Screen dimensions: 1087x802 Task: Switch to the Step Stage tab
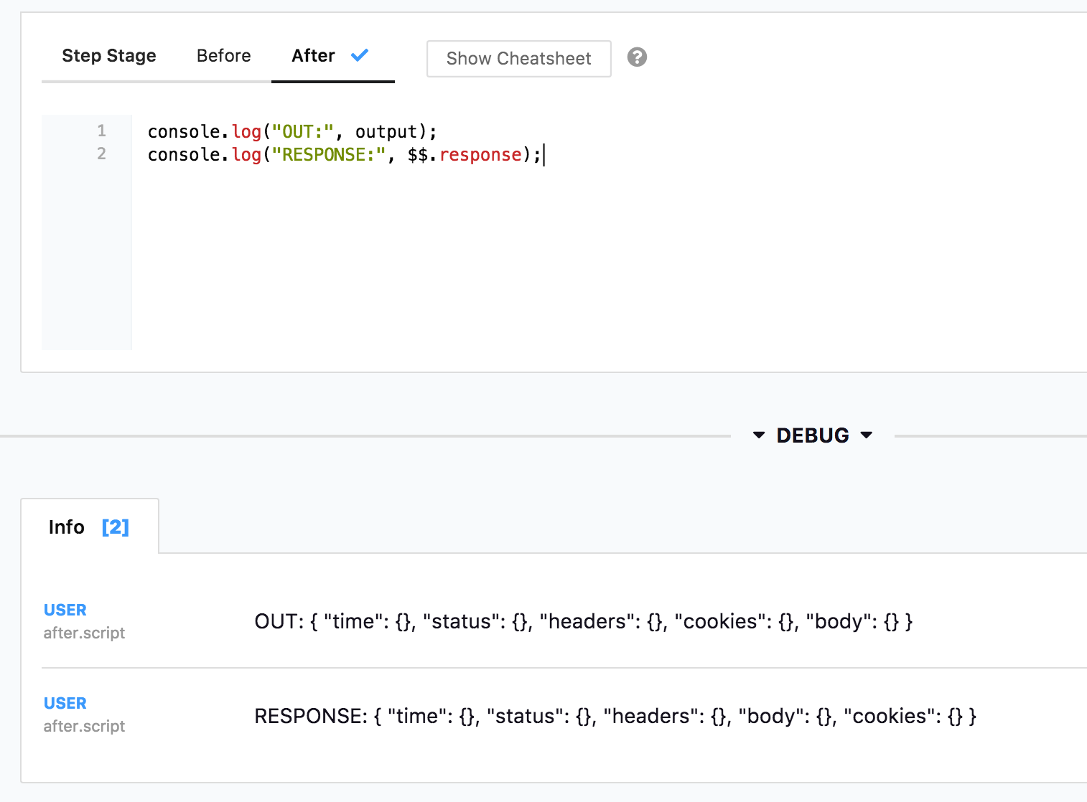(x=109, y=55)
